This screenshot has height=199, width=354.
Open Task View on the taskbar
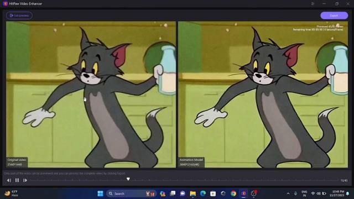coord(173,193)
